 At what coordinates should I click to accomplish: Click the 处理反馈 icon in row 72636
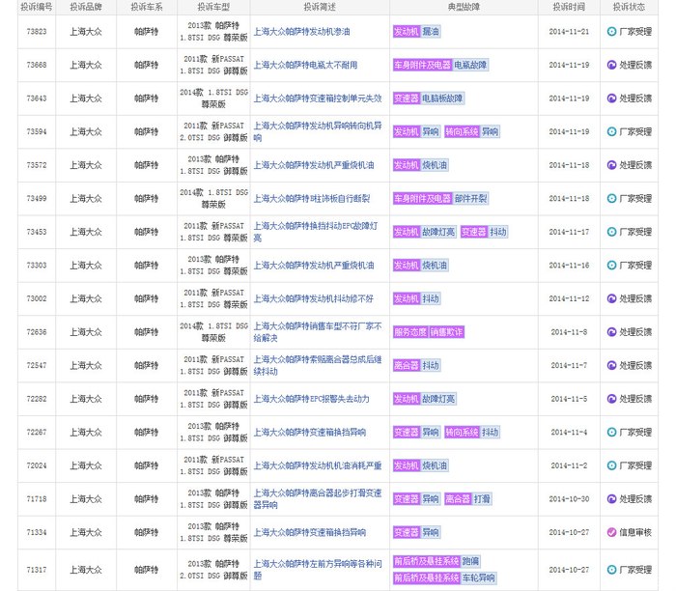click(x=611, y=332)
